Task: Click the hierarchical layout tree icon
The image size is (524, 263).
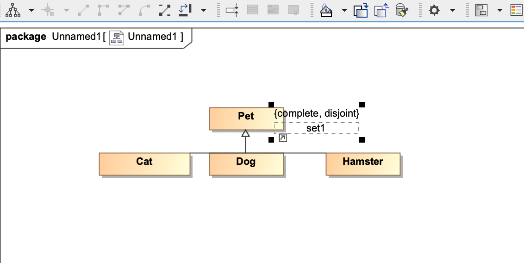Action: 13,10
